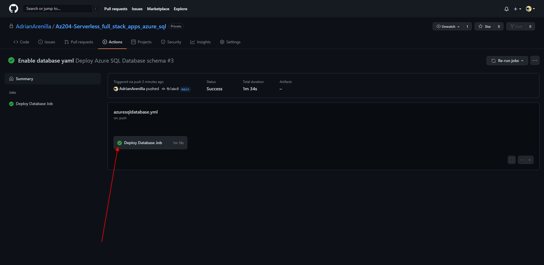Expand the plus create-new menu
544x265 pixels.
[x=517, y=9]
